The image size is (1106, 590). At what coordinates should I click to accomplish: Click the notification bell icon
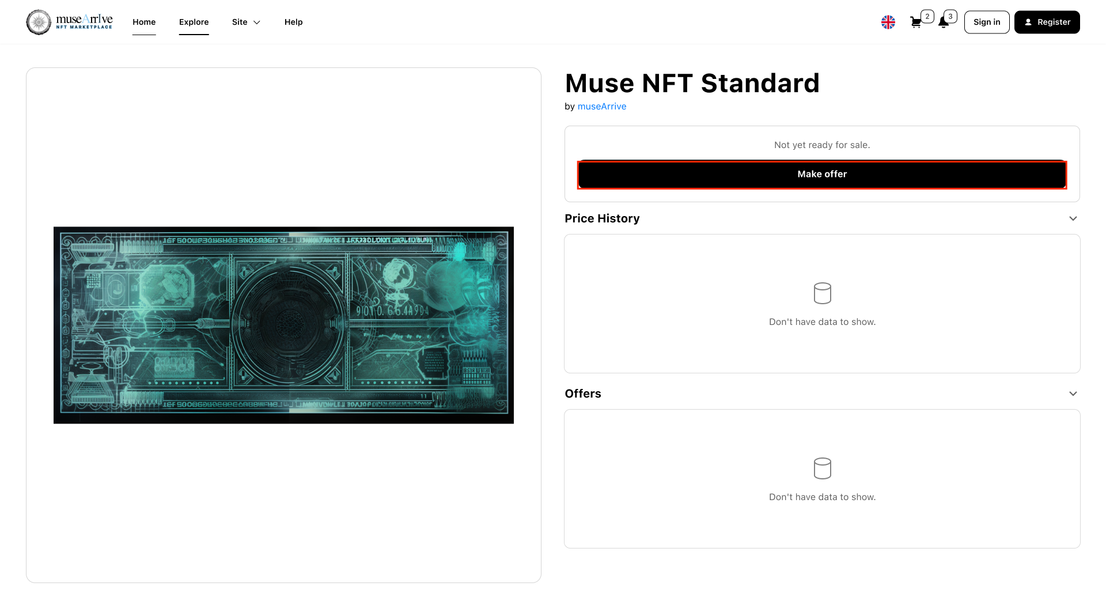pyautogui.click(x=943, y=23)
